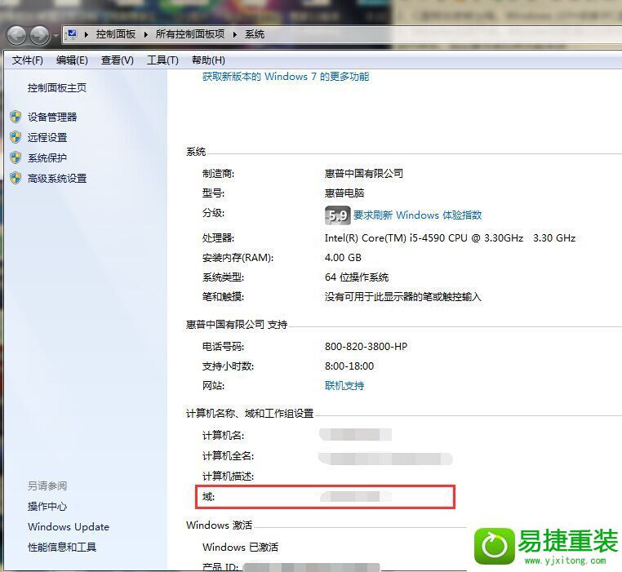Click shield icon beside 远程设置

(16, 137)
